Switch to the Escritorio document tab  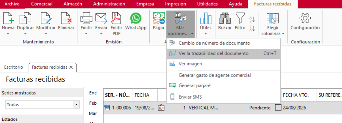(14, 67)
